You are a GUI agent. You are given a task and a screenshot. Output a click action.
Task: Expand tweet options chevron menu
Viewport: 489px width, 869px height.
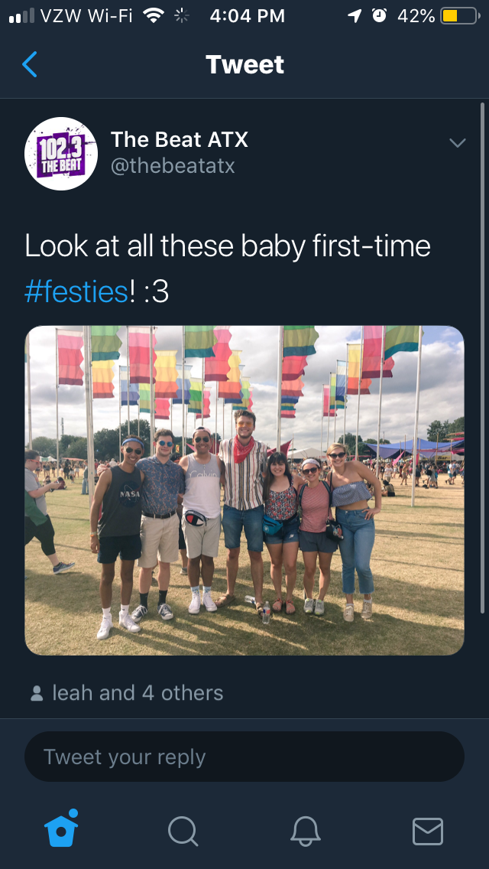(x=458, y=143)
